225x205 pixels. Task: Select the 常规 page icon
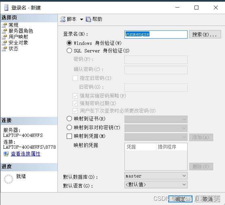click(x=4, y=25)
